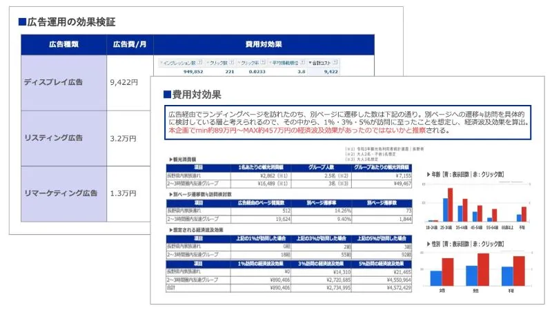This screenshot has width=552, height=310.
Task: Click the 費用対効果 header in the back slide table
Action: point(264,44)
